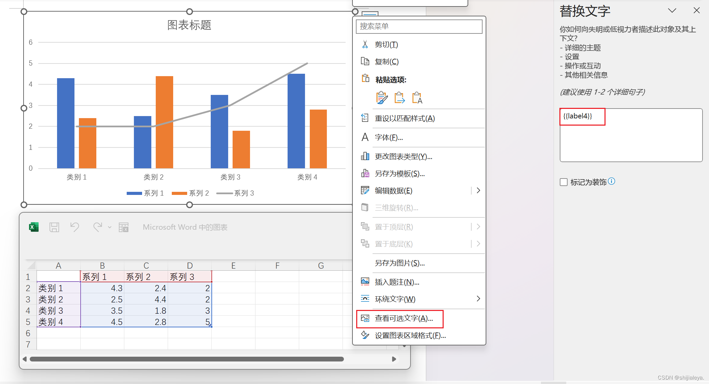Select header cell C1 系列 2
Viewport: 709px width, 384px height.
pos(146,276)
